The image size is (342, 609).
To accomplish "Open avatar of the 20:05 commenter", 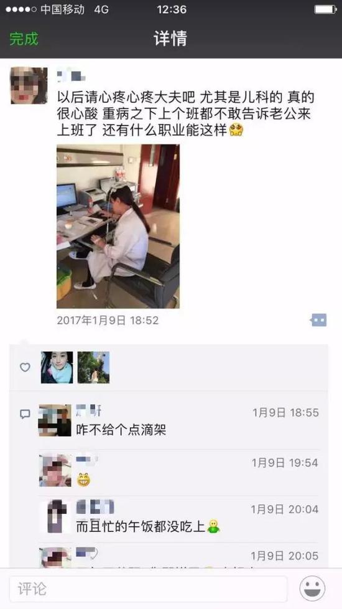I will [x=55, y=557].
